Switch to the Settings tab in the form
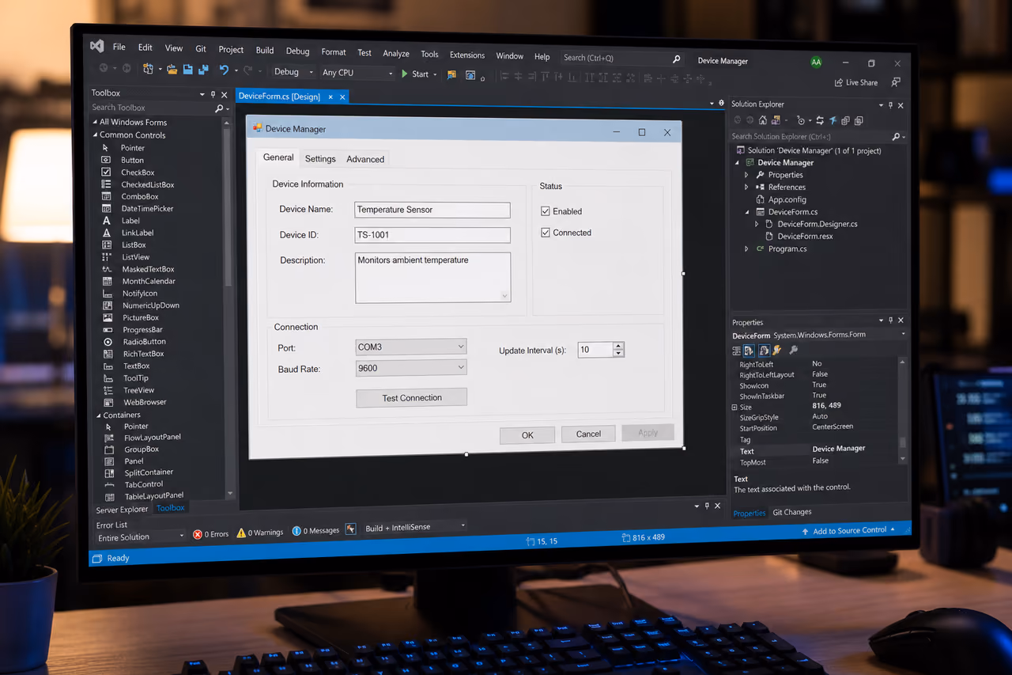 [x=320, y=159]
